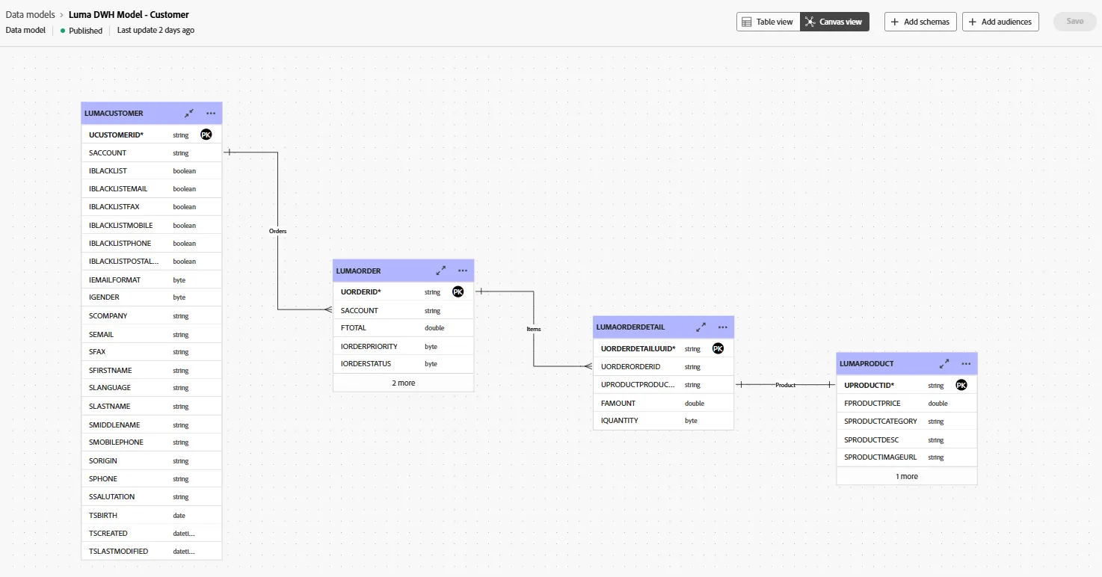Click the Save button
This screenshot has height=577, width=1102.
pos(1075,22)
